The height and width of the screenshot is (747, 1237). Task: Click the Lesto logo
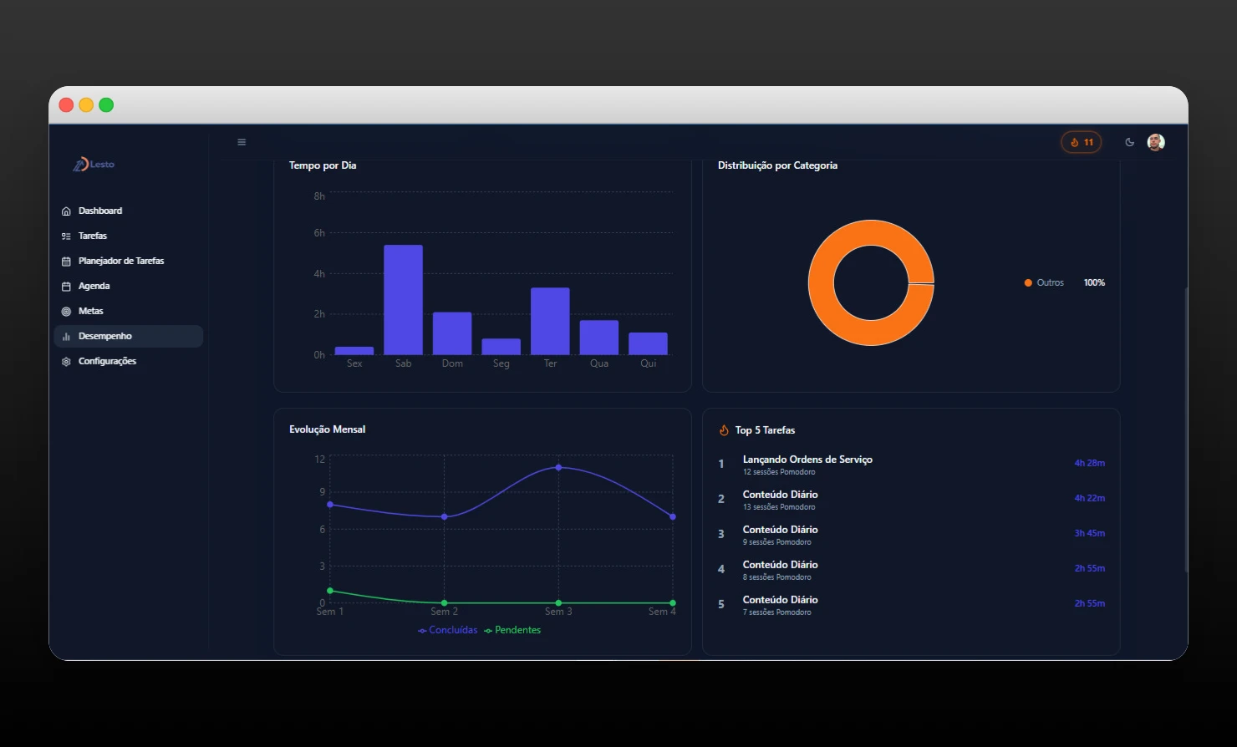click(94, 164)
